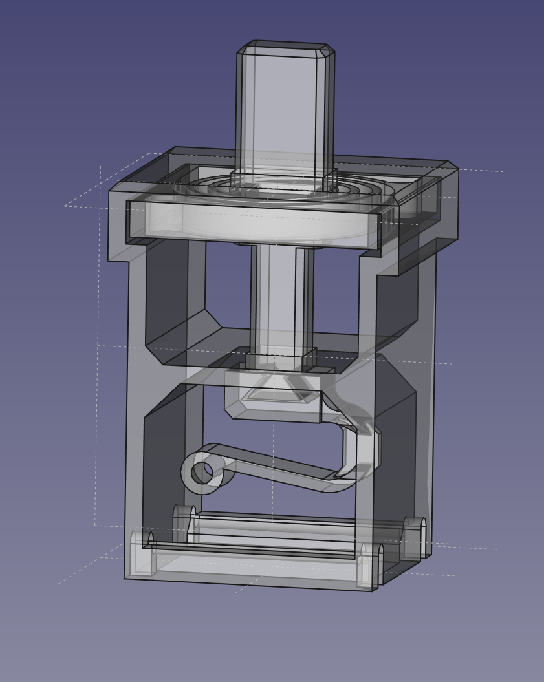Click the front-left corner of the top housing
Image resolution: width=544 pixels, height=682 pixels.
tap(118, 226)
